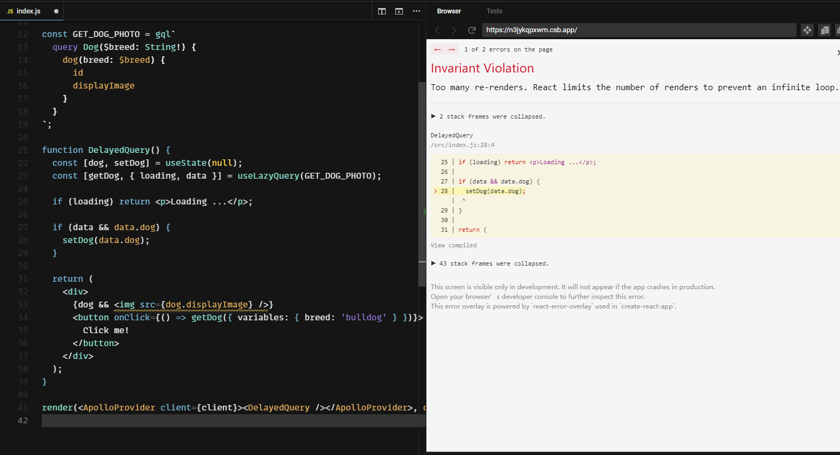Image resolution: width=840 pixels, height=455 pixels.
Task: Go back in the preview browser
Action: click(437, 30)
